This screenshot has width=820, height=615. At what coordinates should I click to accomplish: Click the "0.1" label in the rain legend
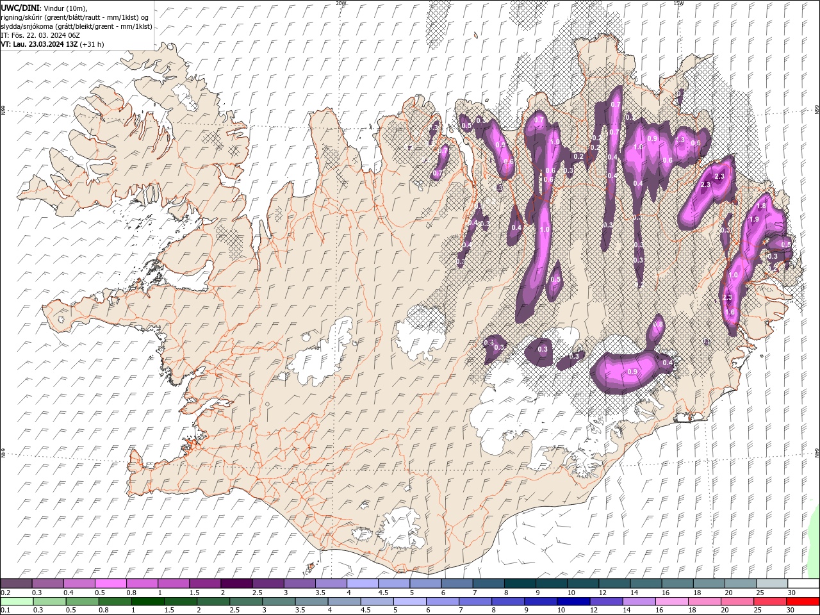tap(4, 610)
